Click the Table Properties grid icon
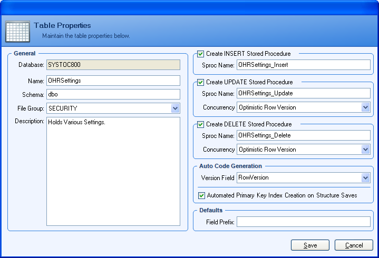This screenshot has width=379, height=258. pyautogui.click(x=17, y=31)
